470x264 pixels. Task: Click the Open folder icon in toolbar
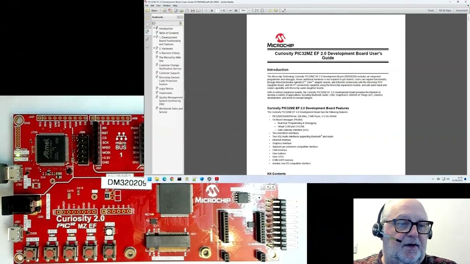click(x=148, y=11)
